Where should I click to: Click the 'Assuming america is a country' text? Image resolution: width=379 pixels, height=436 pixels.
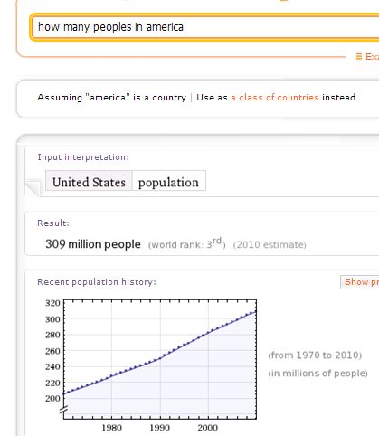(112, 98)
